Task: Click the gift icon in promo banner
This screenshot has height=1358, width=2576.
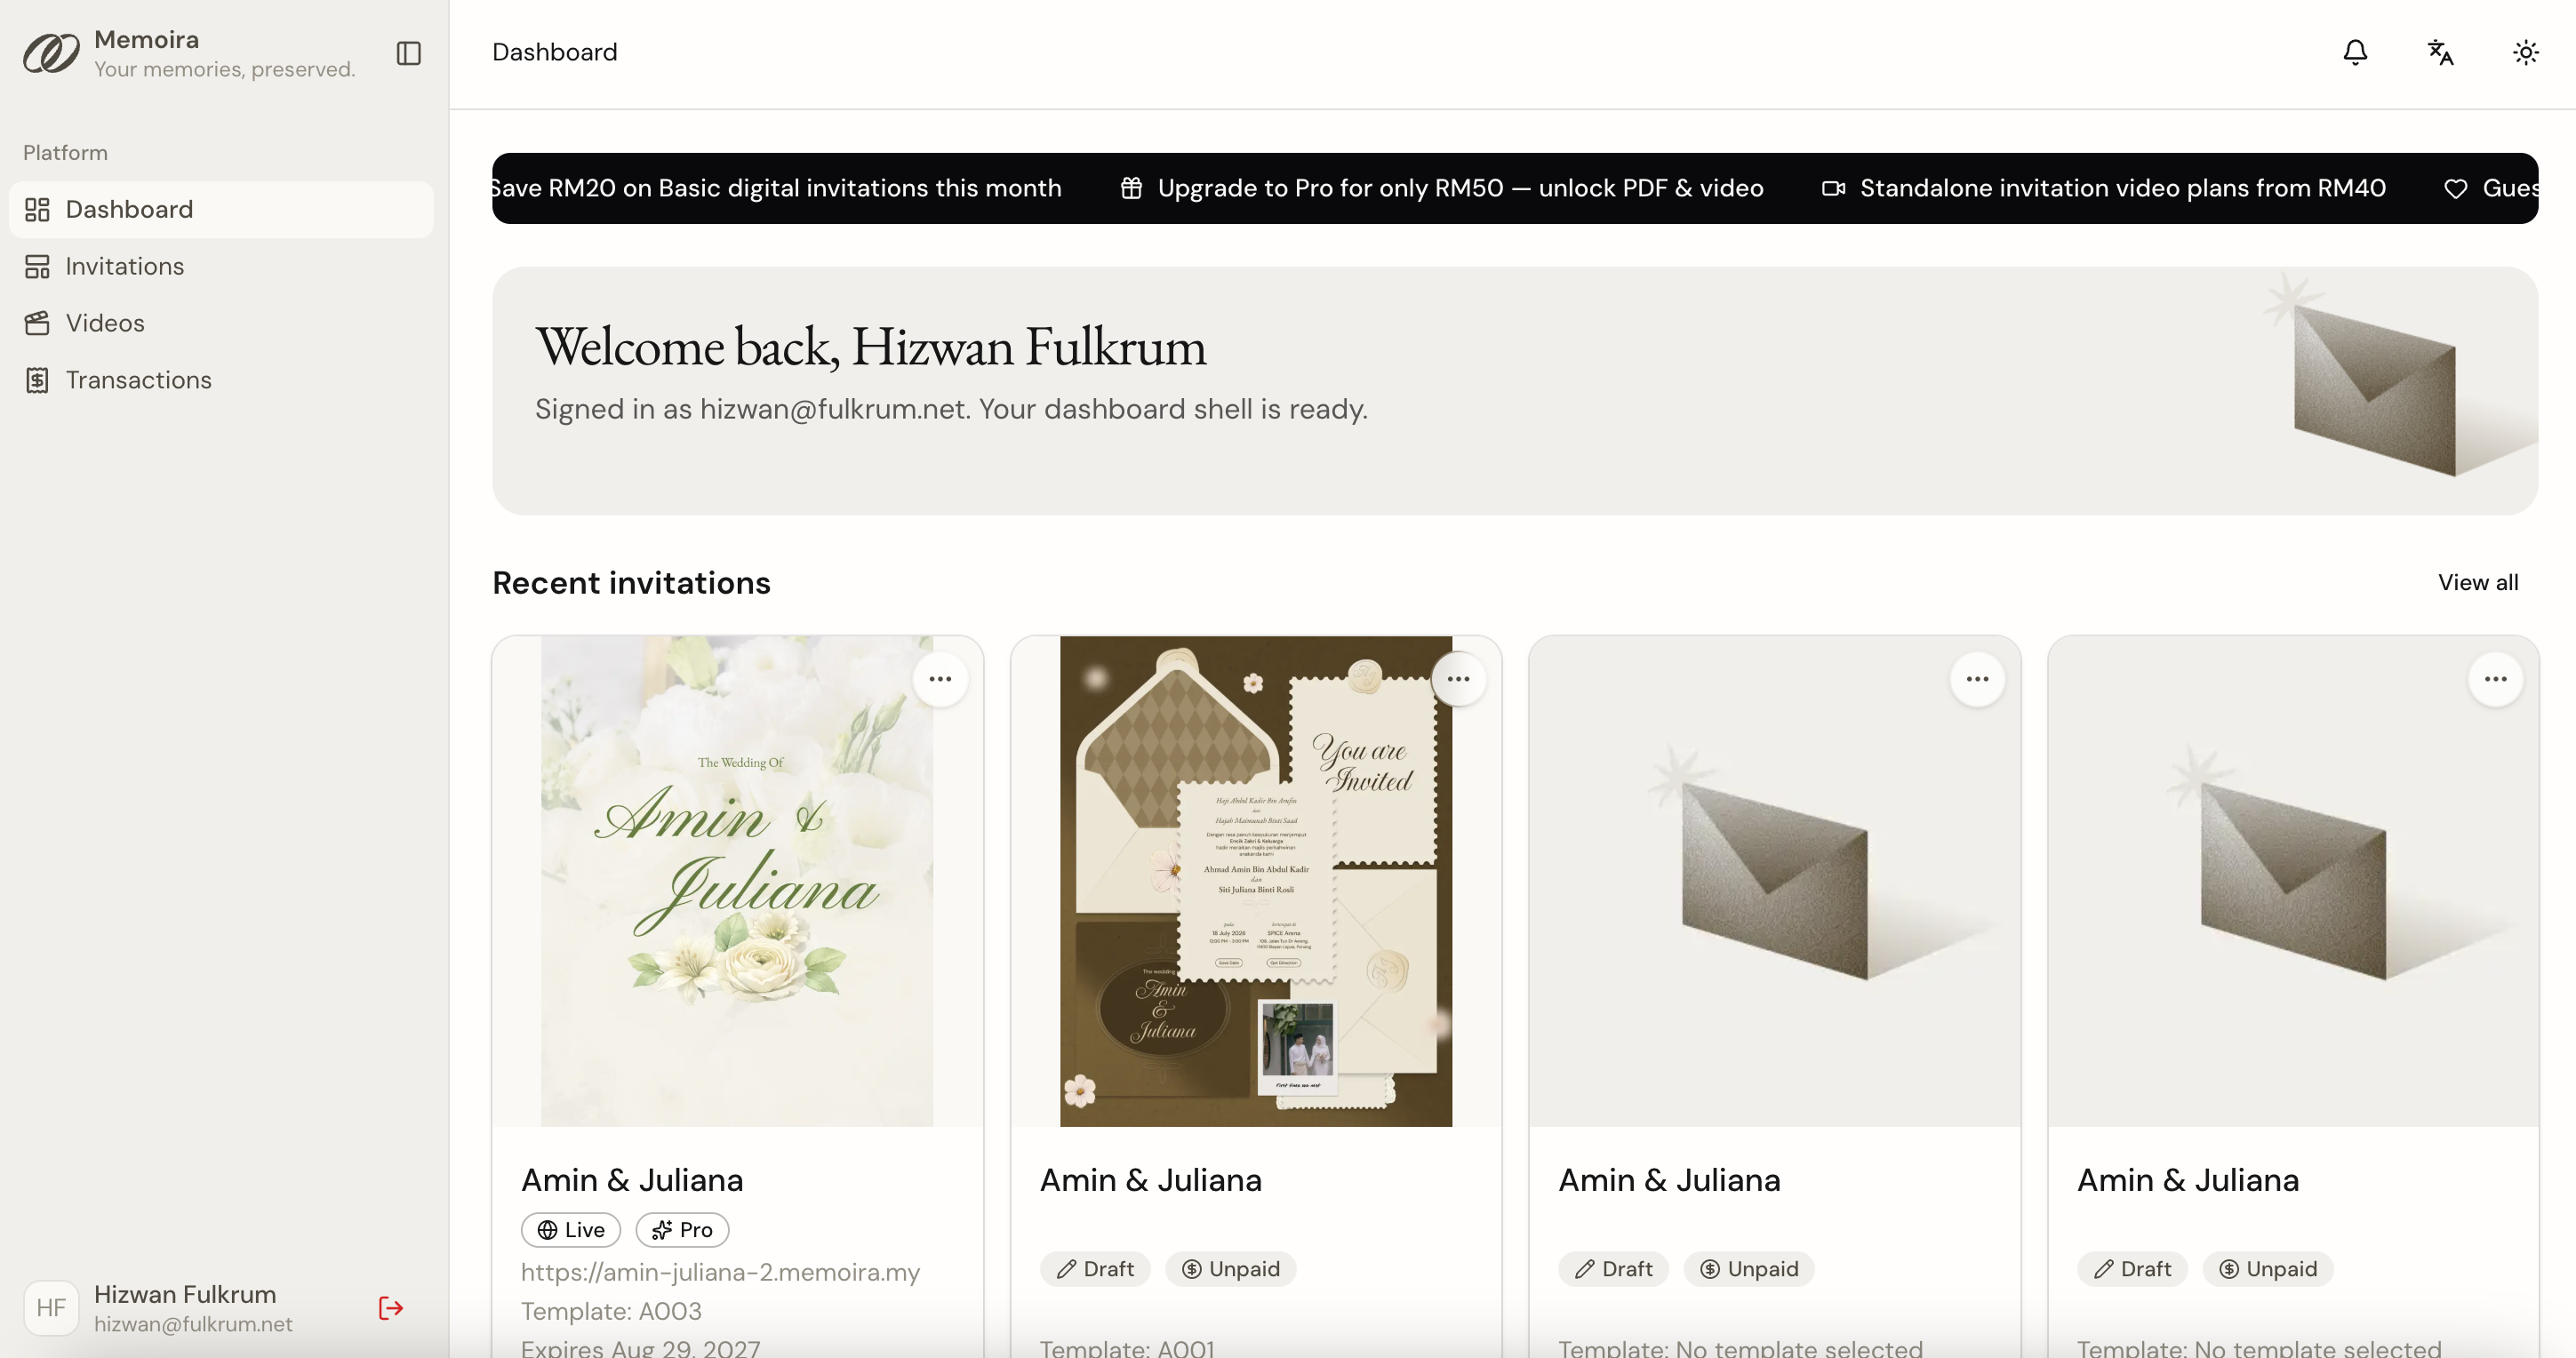Action: click(x=1131, y=188)
